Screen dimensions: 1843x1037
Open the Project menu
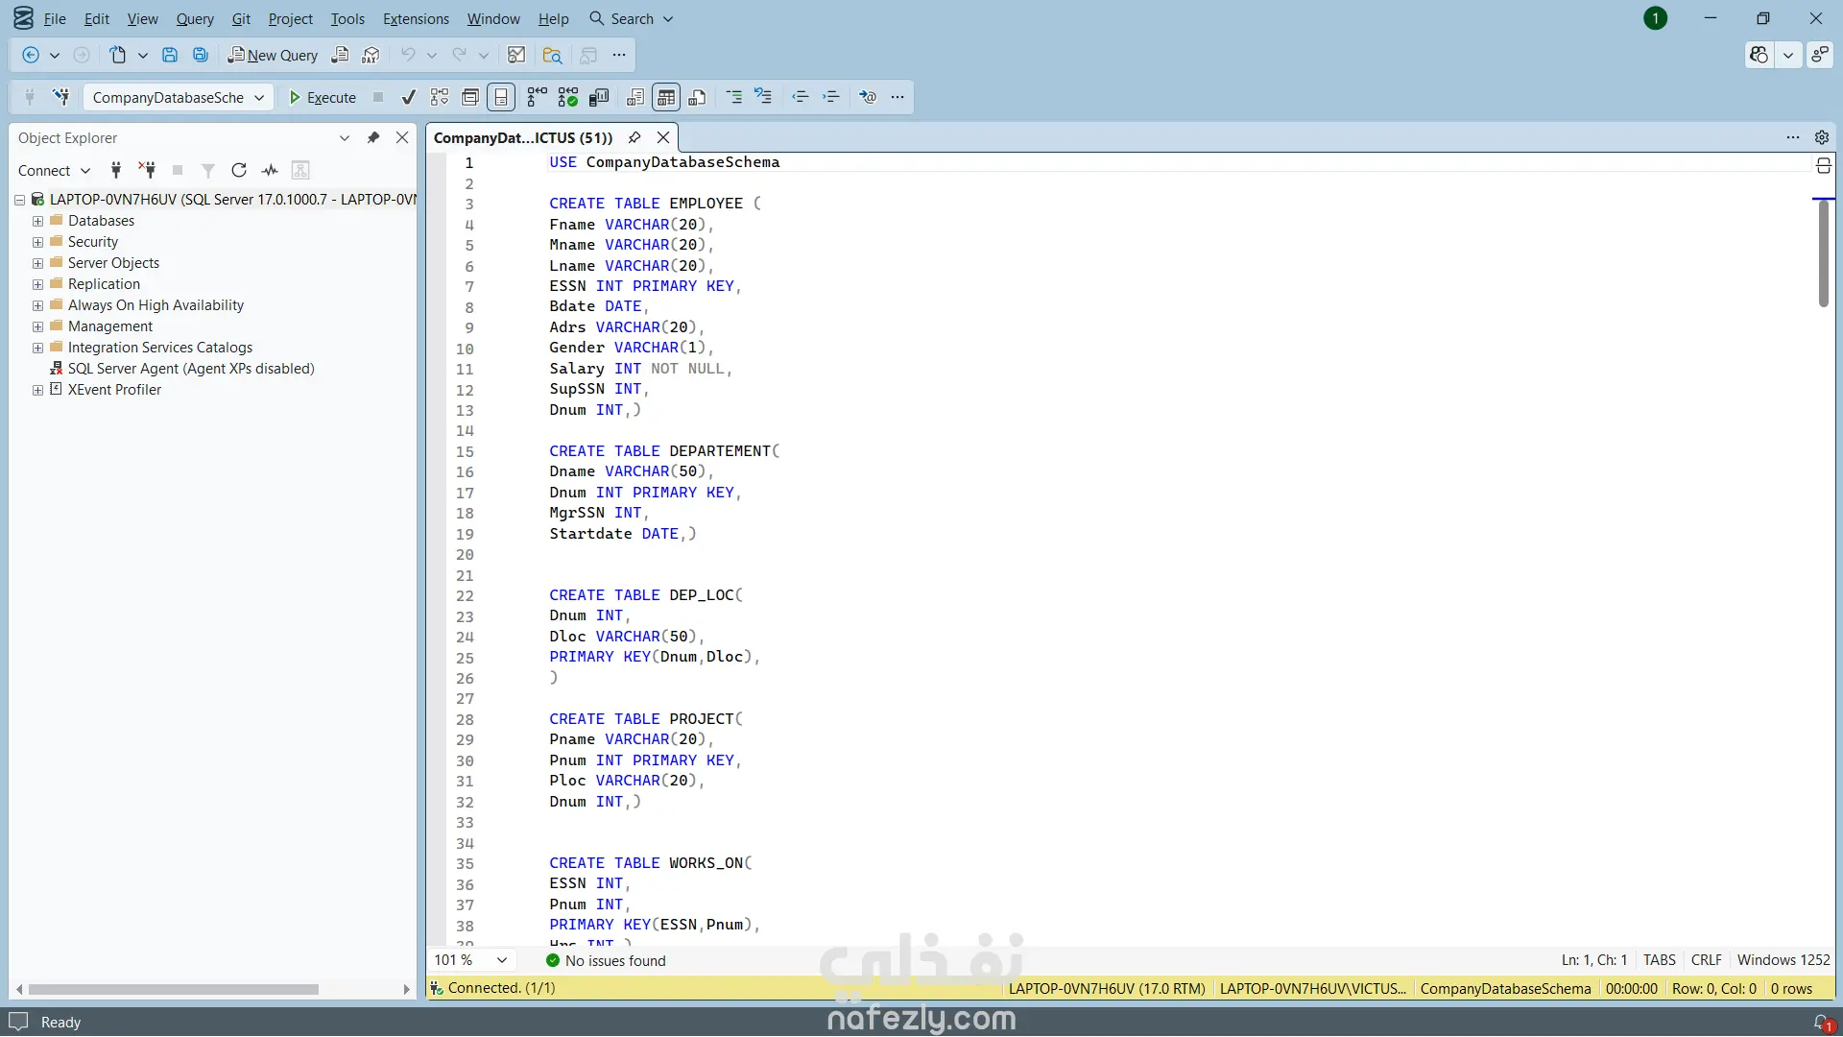(x=291, y=18)
